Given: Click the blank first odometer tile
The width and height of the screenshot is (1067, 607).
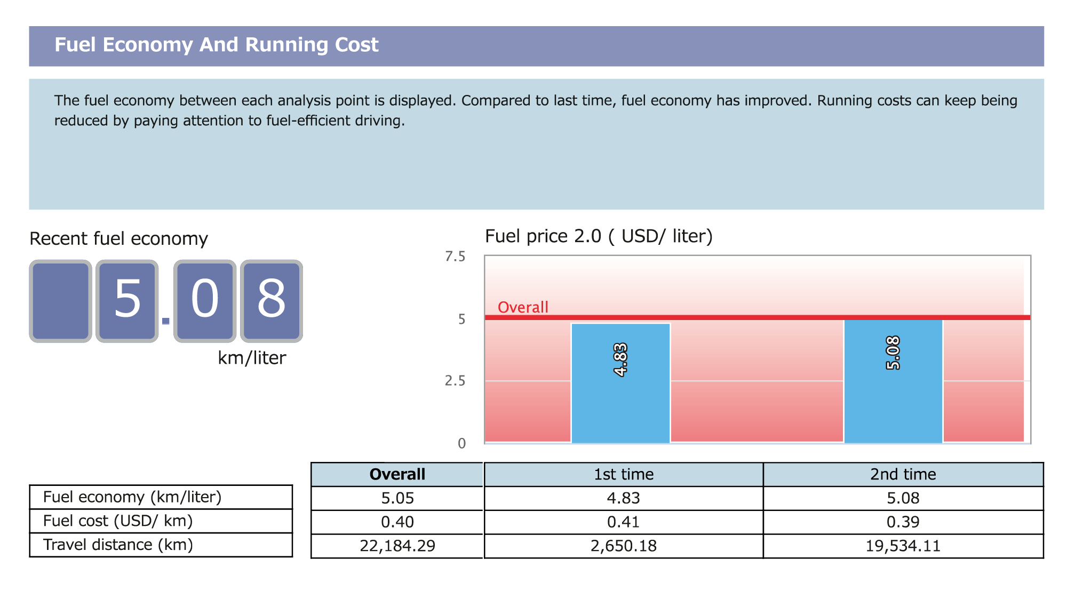Looking at the screenshot, I should [60, 301].
